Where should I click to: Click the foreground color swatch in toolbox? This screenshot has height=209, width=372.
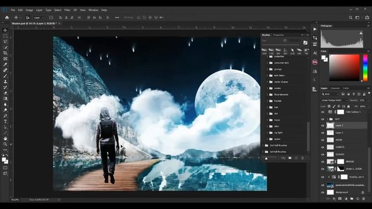click(x=4, y=160)
